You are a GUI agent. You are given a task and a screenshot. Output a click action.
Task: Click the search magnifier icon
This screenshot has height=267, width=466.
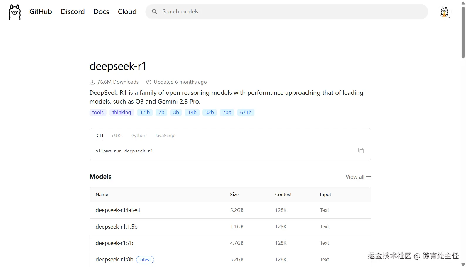coord(154,12)
